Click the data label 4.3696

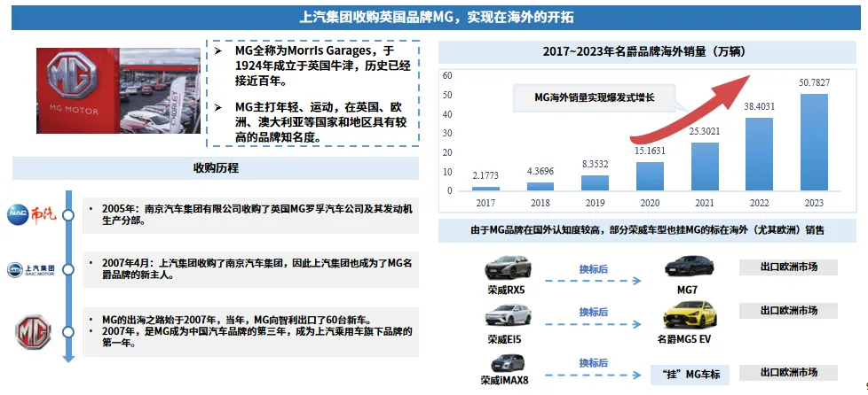[541, 172]
